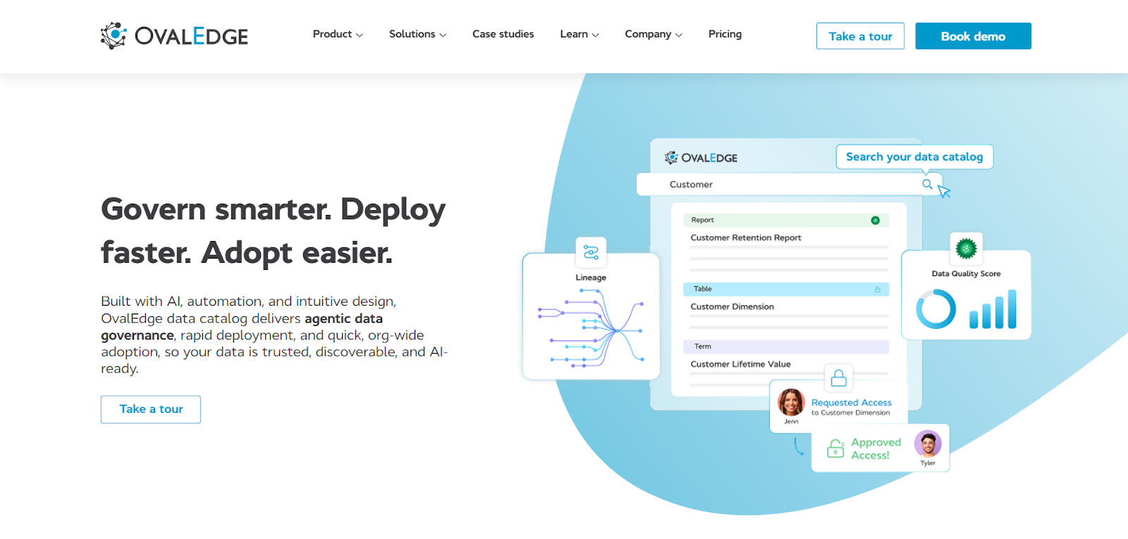Open the Company menu
Image resolution: width=1128 pixels, height=539 pixels.
coord(653,34)
